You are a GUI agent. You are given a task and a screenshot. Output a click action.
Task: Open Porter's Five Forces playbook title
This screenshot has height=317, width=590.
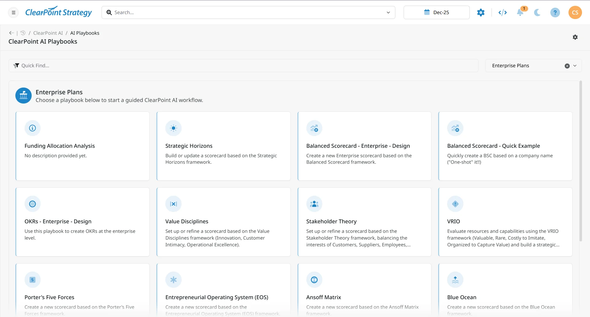(x=49, y=297)
